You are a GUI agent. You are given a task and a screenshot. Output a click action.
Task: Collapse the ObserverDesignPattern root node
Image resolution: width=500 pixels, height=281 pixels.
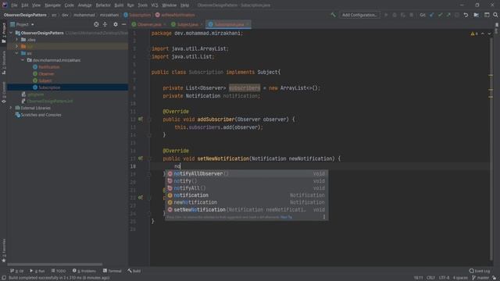(x=11, y=33)
